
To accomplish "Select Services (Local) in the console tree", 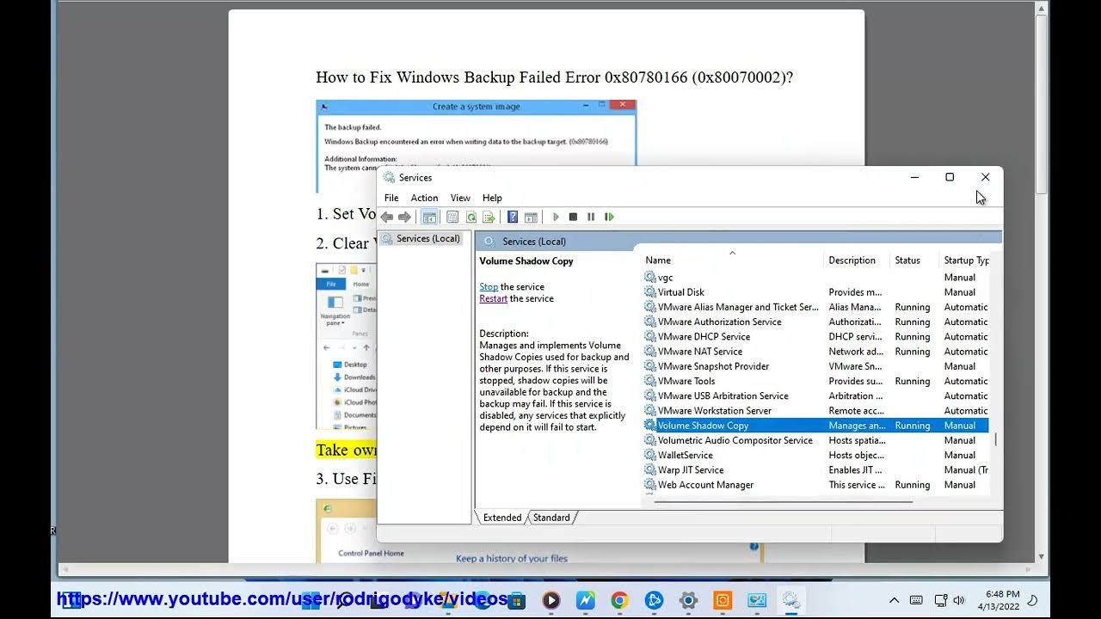I will pos(421,239).
